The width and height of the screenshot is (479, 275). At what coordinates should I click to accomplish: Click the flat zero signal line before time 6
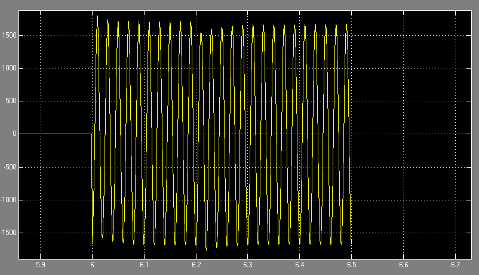click(56, 134)
